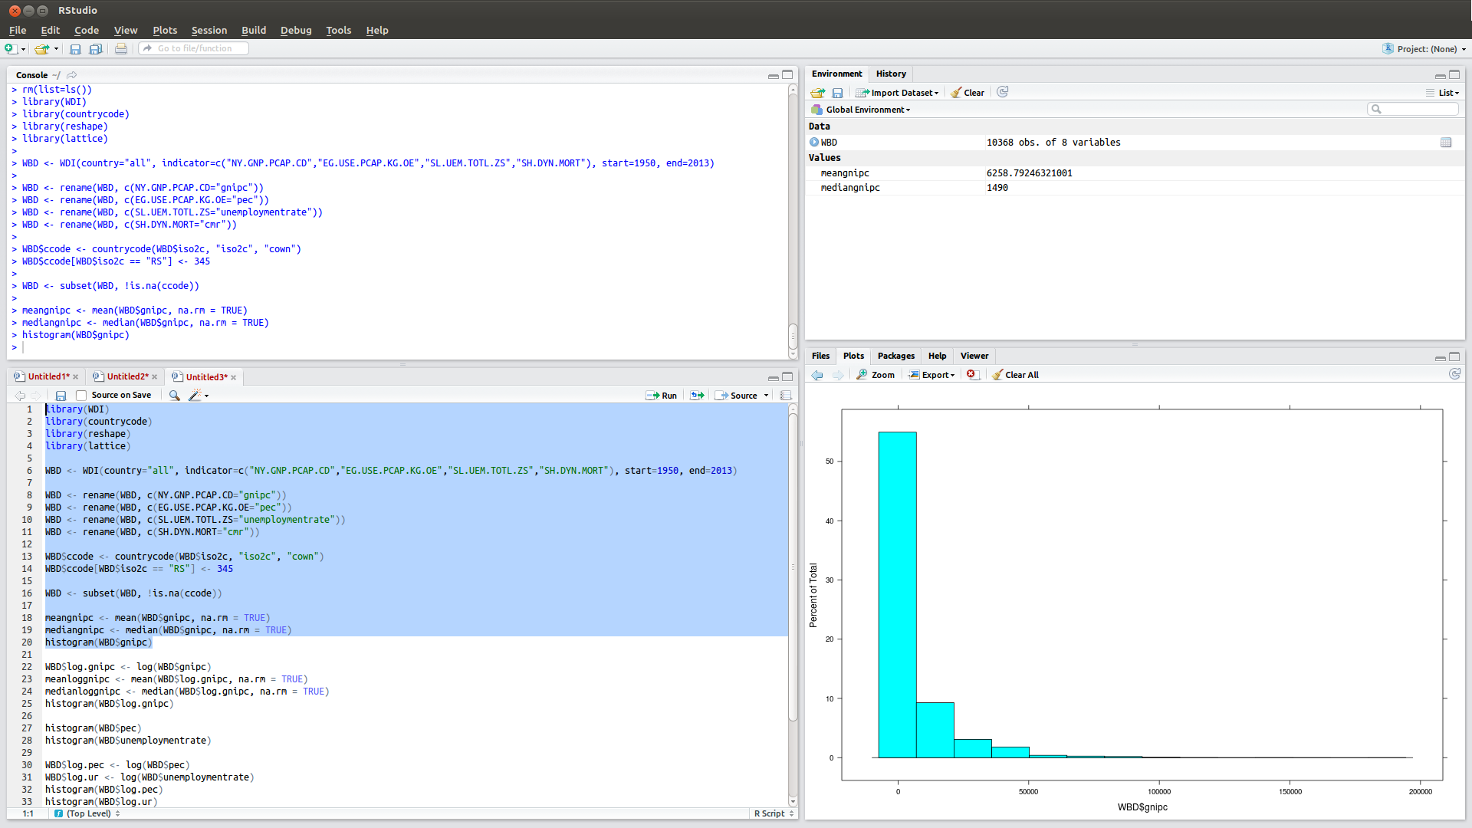Save script icon in editor toolbar
This screenshot has width=1472, height=828.
tap(61, 396)
